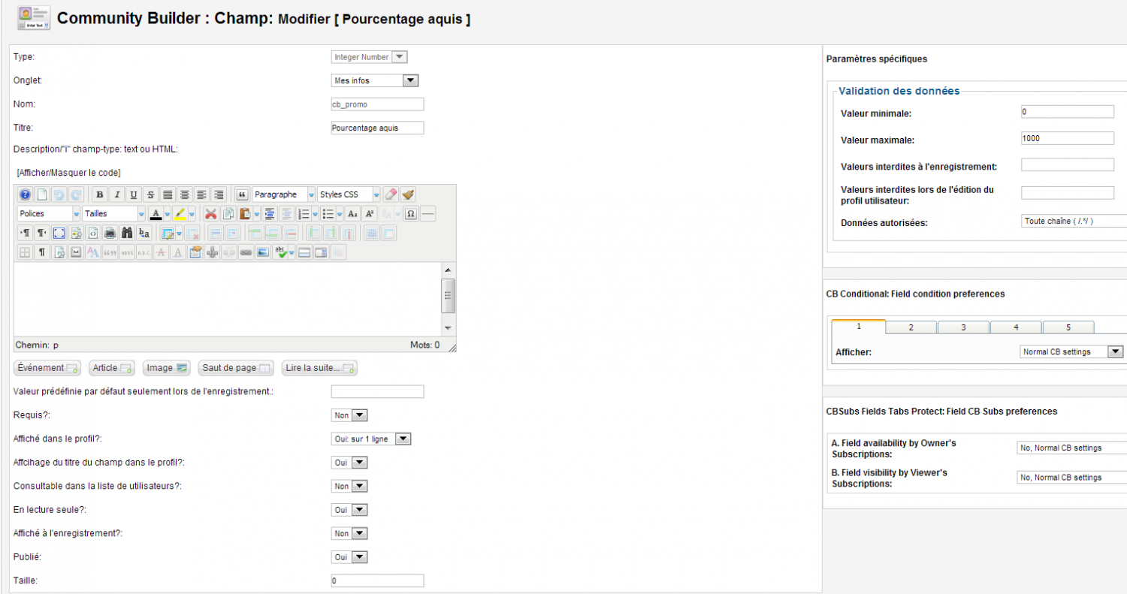Click the Image button below the editor
Image resolution: width=1127 pixels, height=594 pixels.
(166, 368)
